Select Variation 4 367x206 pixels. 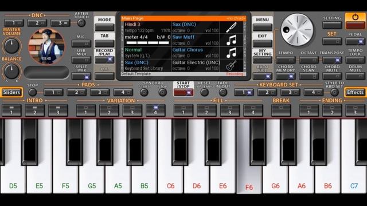(x=155, y=110)
